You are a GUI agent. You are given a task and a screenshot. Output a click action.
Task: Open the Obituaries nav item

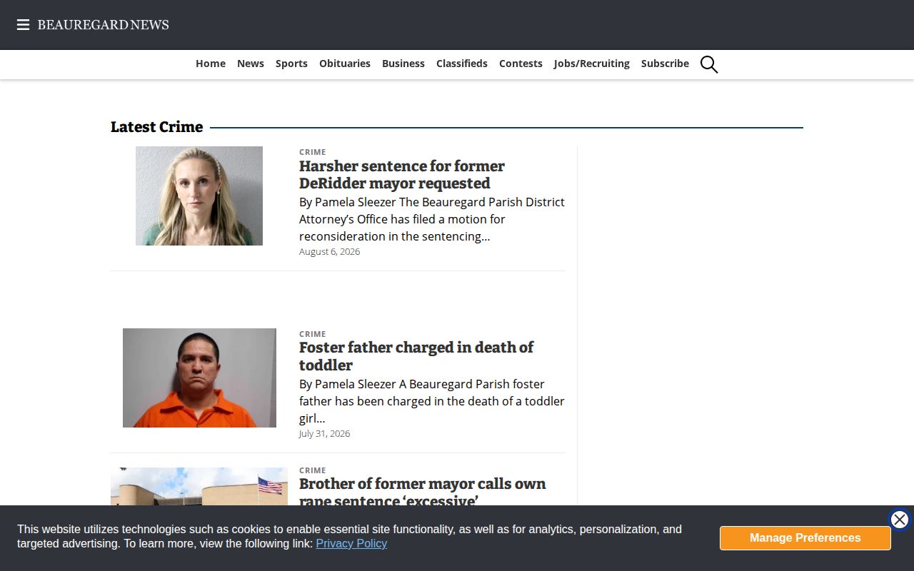(x=345, y=64)
